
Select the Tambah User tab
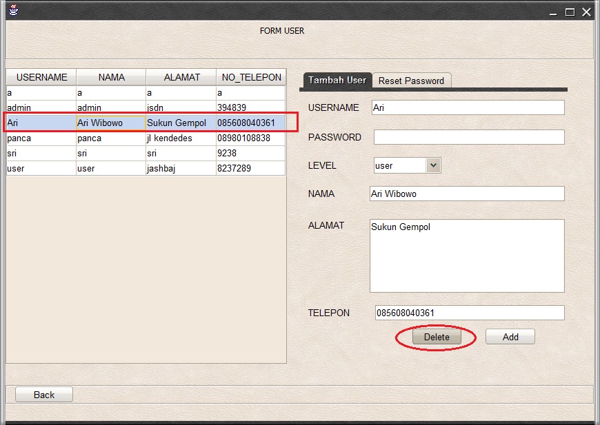click(337, 81)
